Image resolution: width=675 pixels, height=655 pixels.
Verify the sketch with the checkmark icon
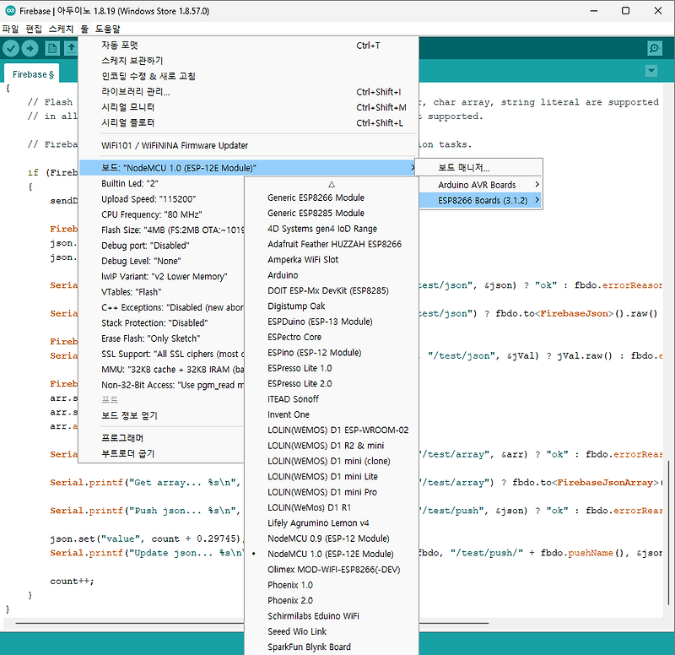(x=11, y=48)
